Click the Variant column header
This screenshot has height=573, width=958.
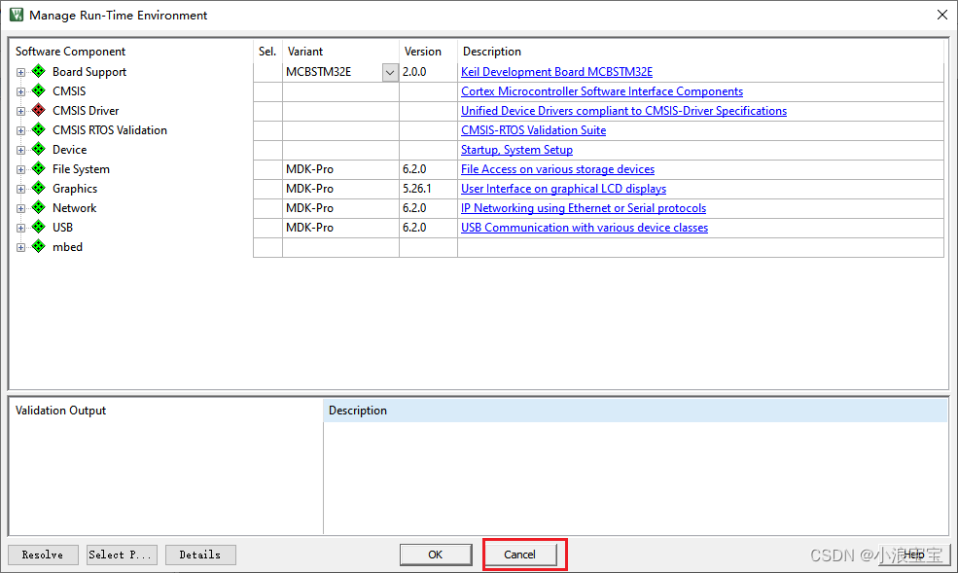pos(305,52)
